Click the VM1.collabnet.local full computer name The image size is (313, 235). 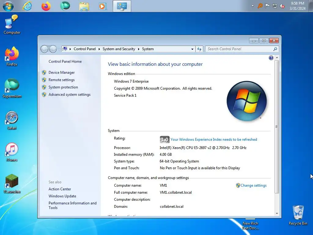click(176, 192)
